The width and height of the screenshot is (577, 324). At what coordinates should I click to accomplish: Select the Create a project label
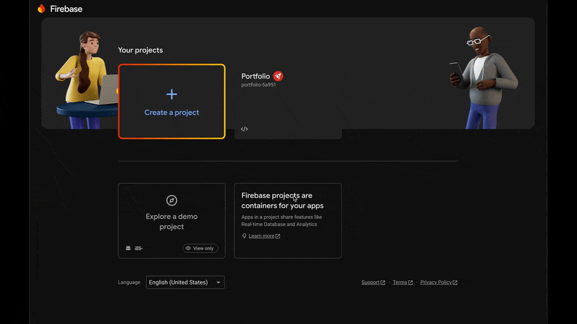[x=171, y=112]
